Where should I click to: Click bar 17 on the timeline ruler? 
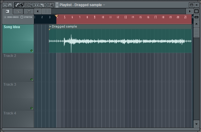(155, 17)
